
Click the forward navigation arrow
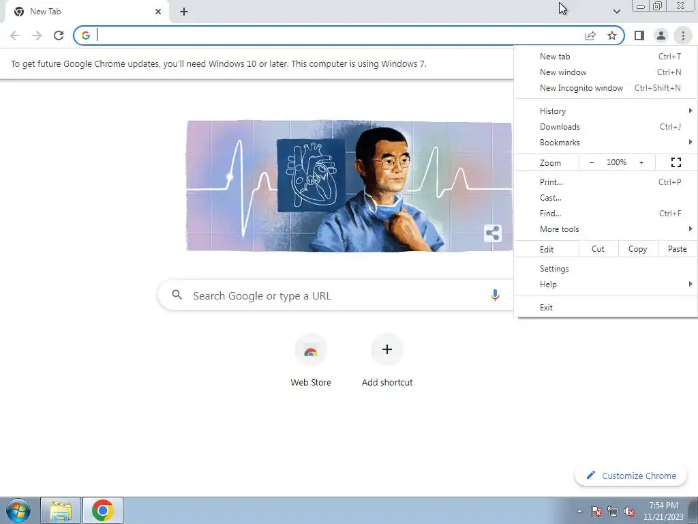37,35
